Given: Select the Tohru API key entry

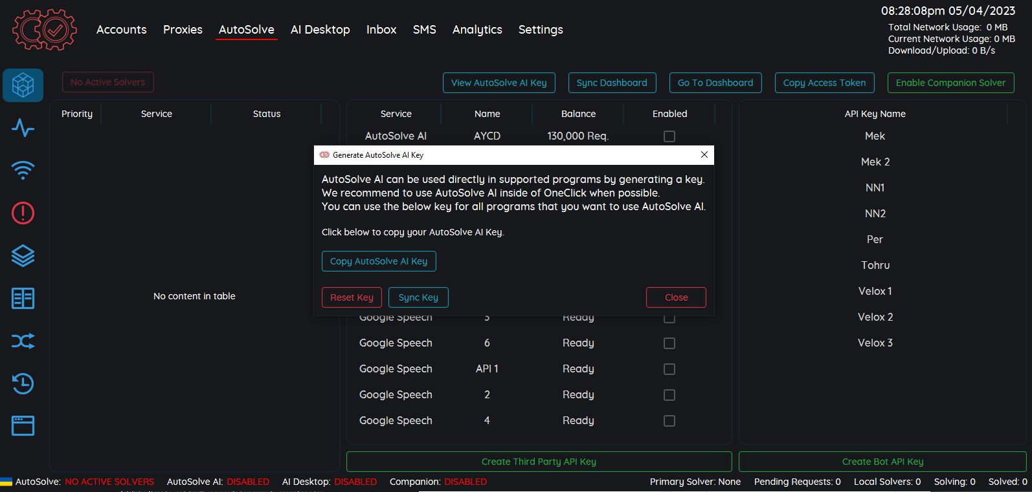Looking at the screenshot, I should 875,265.
